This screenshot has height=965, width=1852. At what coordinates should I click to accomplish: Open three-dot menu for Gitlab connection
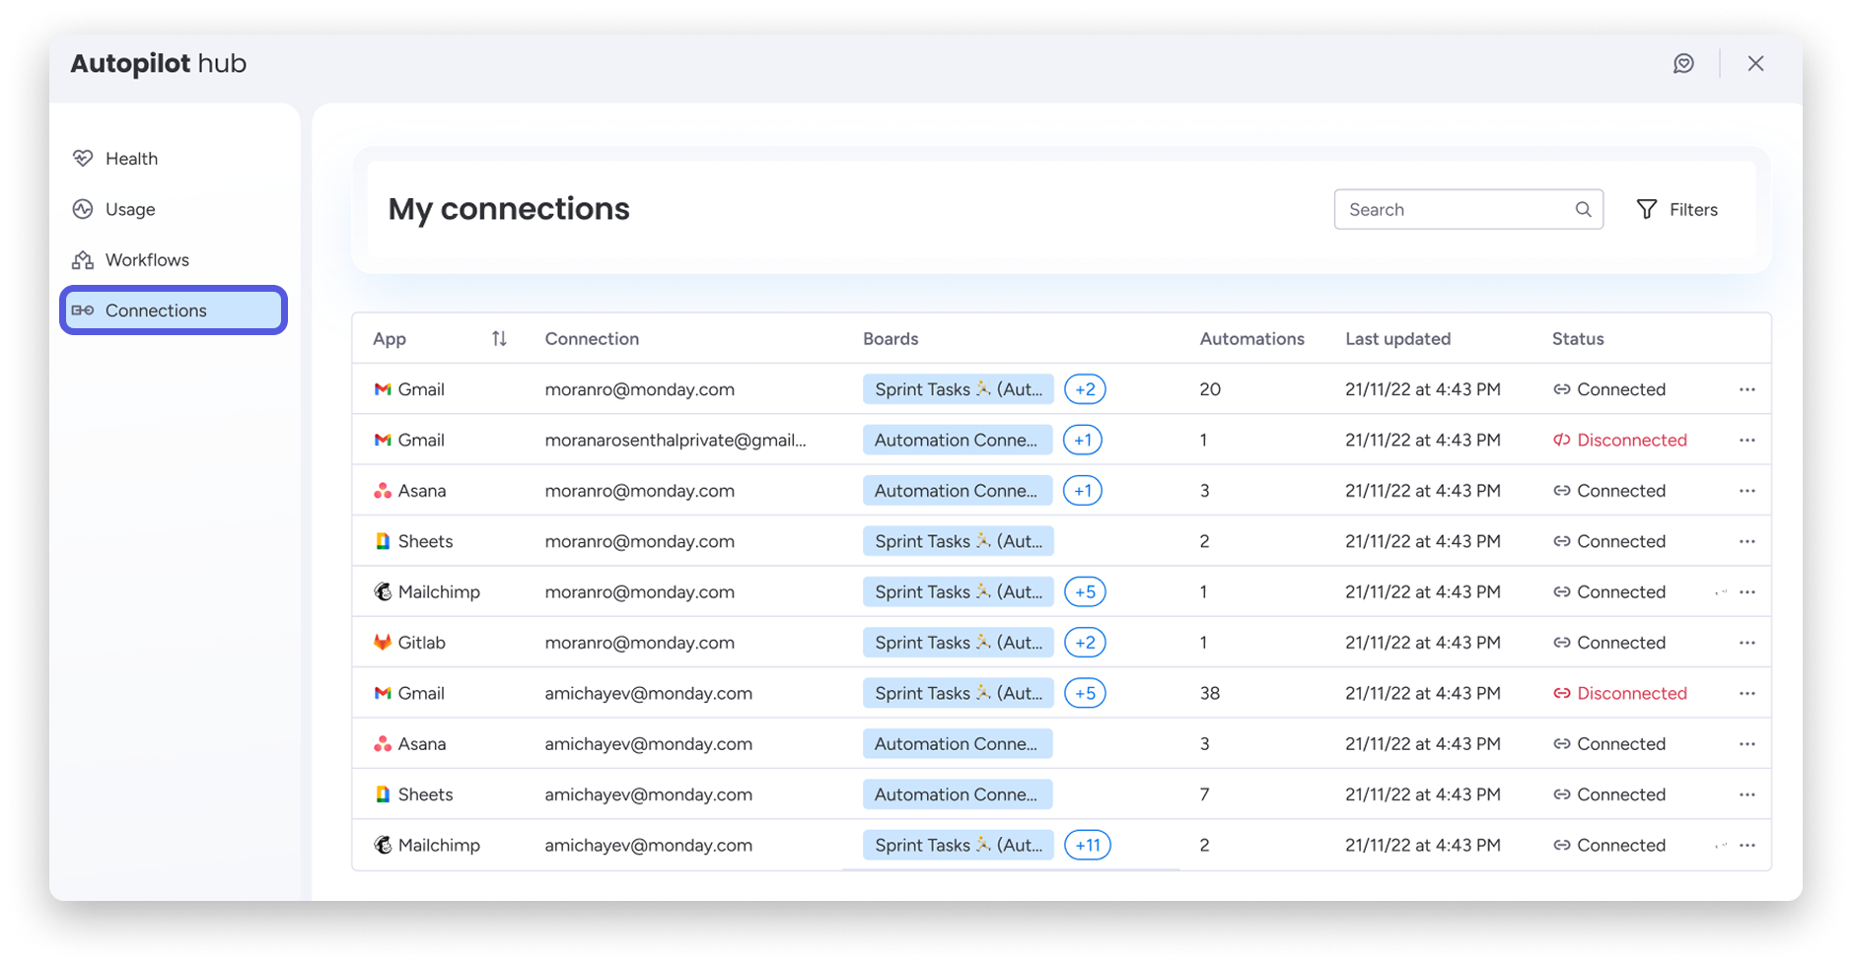[x=1746, y=643]
